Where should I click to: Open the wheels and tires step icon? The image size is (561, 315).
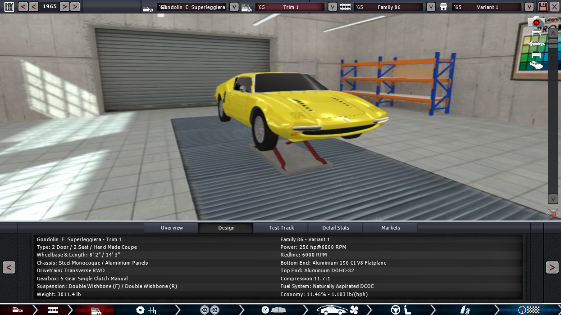[x=210, y=310]
